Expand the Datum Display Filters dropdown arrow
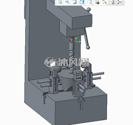The image size is (133, 125). (x=107, y=4)
